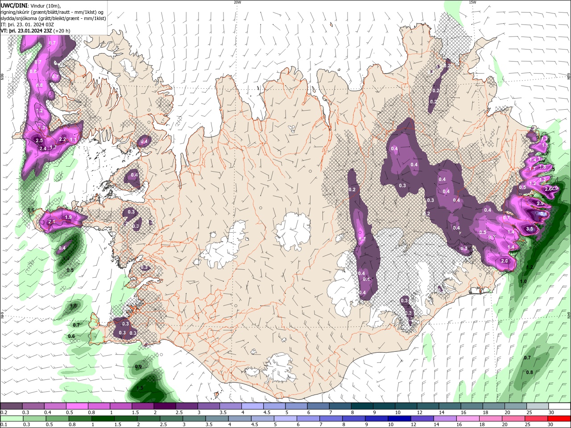Click the dark teal snow swatch starting at 9
The image size is (571, 428).
tap(384, 406)
